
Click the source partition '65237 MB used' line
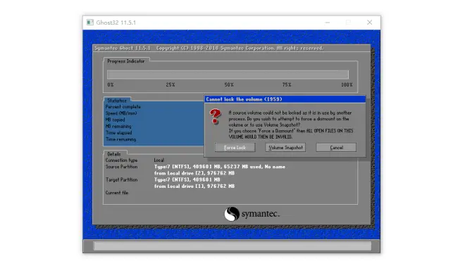(x=219, y=167)
